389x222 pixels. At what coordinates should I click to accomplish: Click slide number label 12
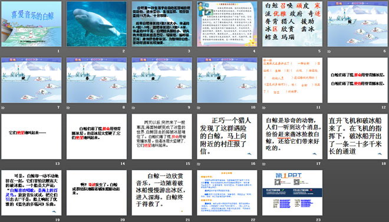384,108
